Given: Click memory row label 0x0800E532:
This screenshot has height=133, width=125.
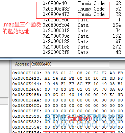Looking at the screenshot, I should pyautogui.click(x=27, y=122).
